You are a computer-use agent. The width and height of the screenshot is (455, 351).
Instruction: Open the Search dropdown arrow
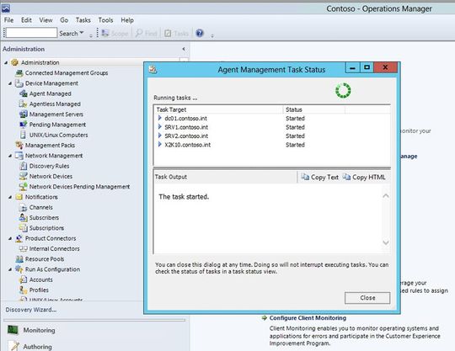[82, 33]
